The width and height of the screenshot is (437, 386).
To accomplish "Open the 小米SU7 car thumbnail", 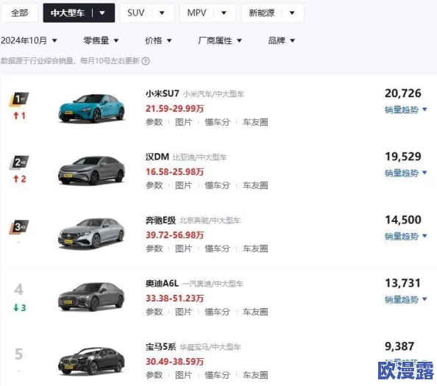I will click(x=91, y=108).
